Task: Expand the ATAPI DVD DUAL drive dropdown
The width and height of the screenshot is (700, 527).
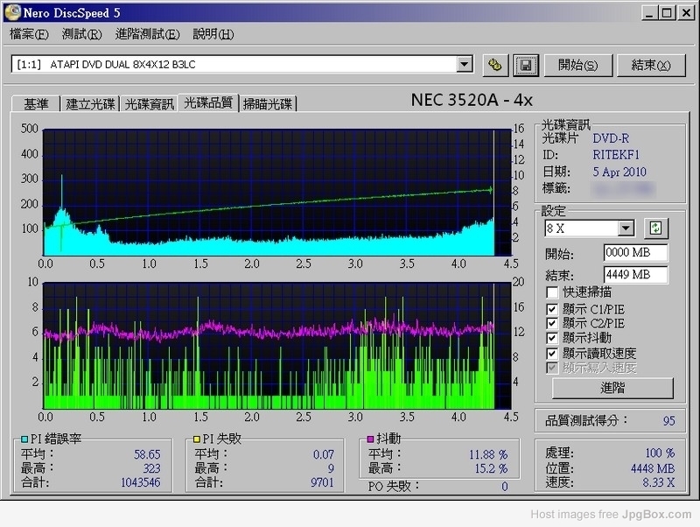Action: coord(464,65)
